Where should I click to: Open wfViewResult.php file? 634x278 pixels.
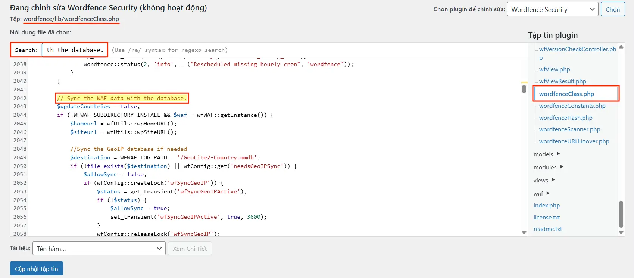pyautogui.click(x=562, y=81)
